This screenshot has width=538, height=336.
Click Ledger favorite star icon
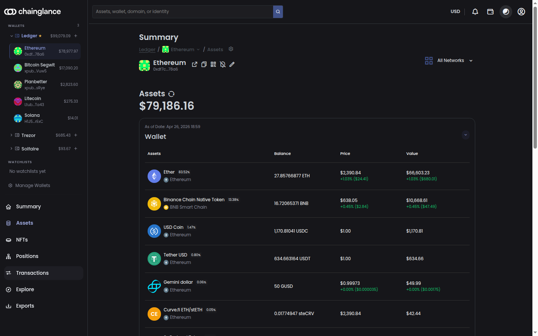pos(40,36)
